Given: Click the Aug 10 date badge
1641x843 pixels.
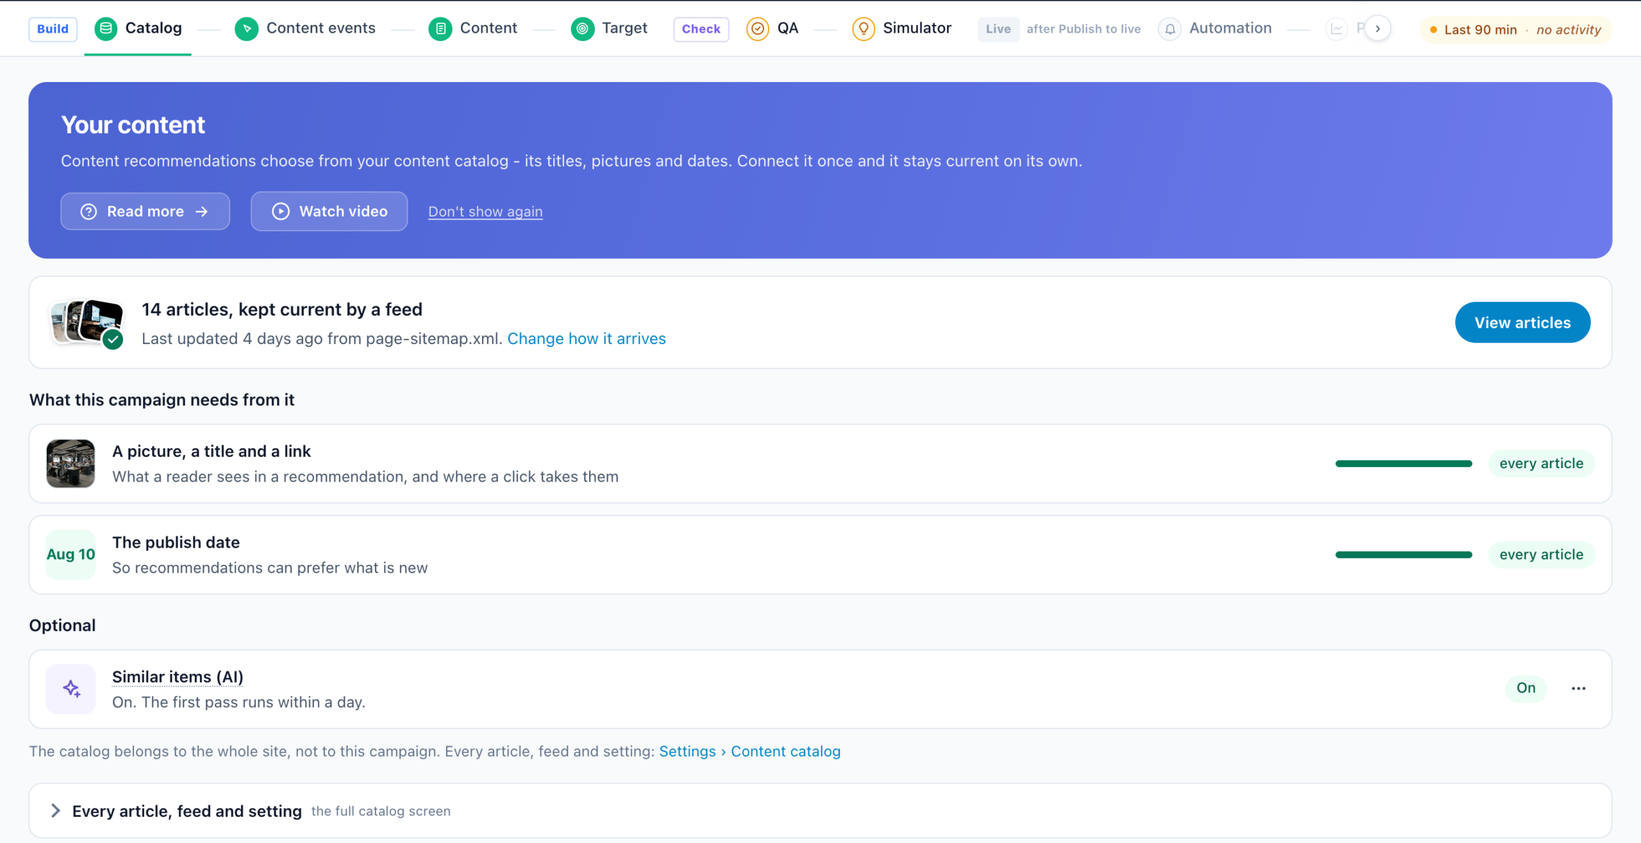Looking at the screenshot, I should tap(71, 555).
